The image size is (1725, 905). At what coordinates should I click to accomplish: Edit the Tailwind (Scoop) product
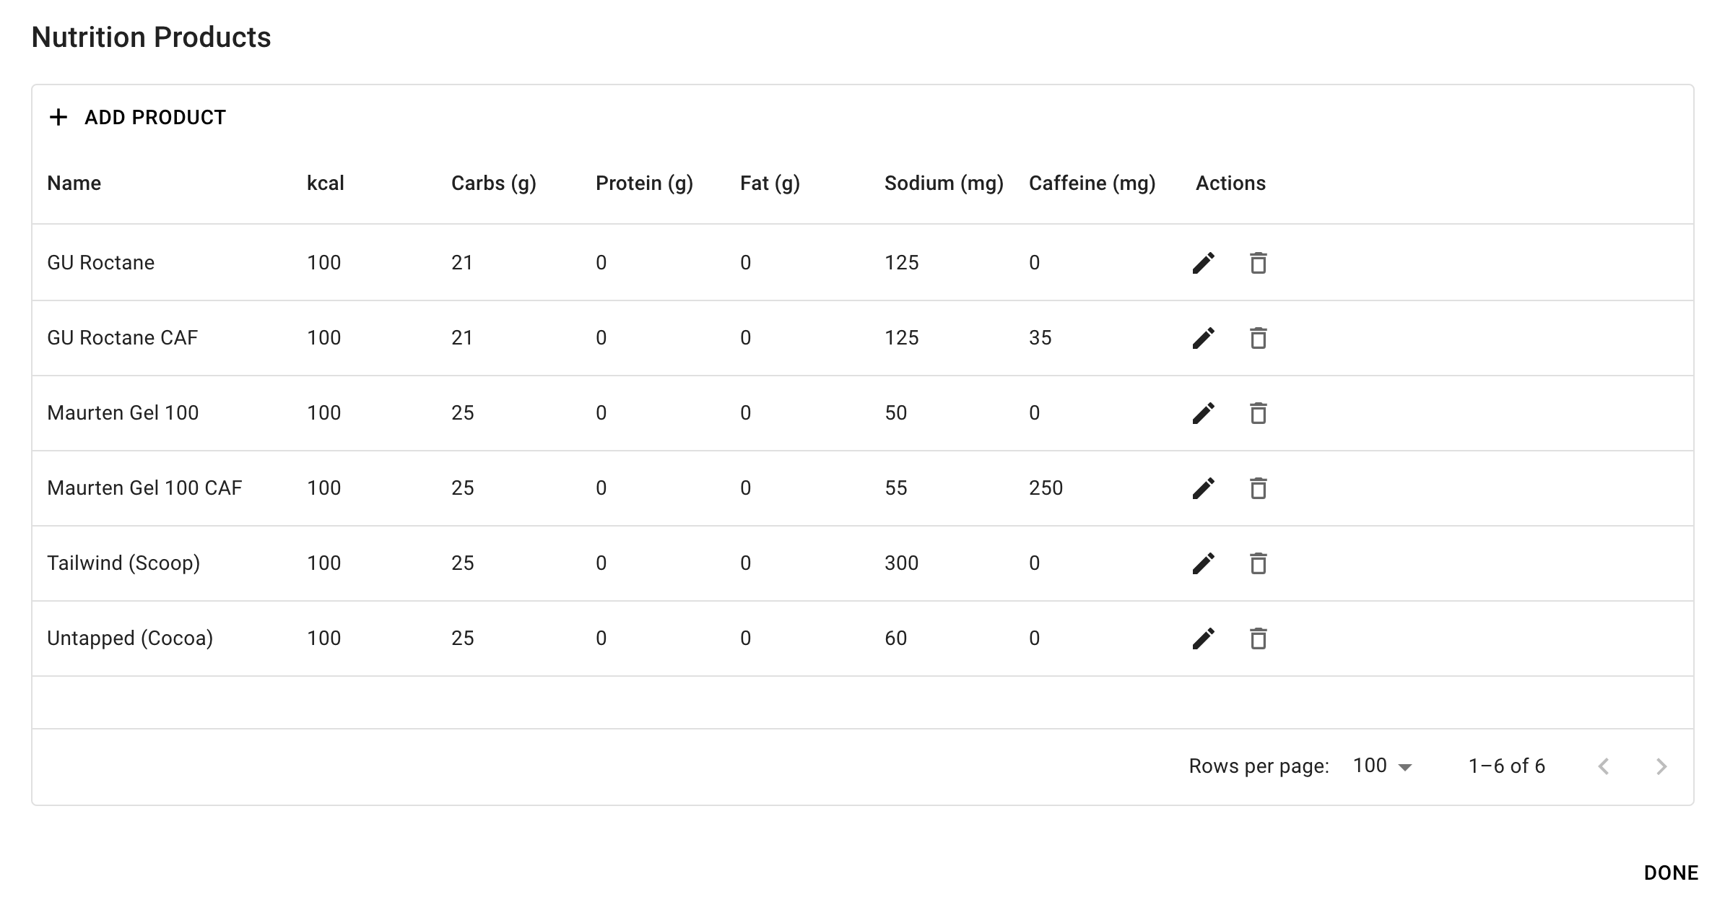pos(1204,563)
